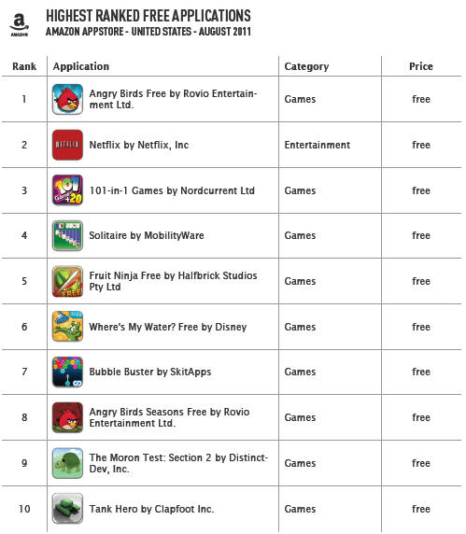This screenshot has height=534, width=466.
Task: Select Entertainment category for Netflix row
Action: 318,145
